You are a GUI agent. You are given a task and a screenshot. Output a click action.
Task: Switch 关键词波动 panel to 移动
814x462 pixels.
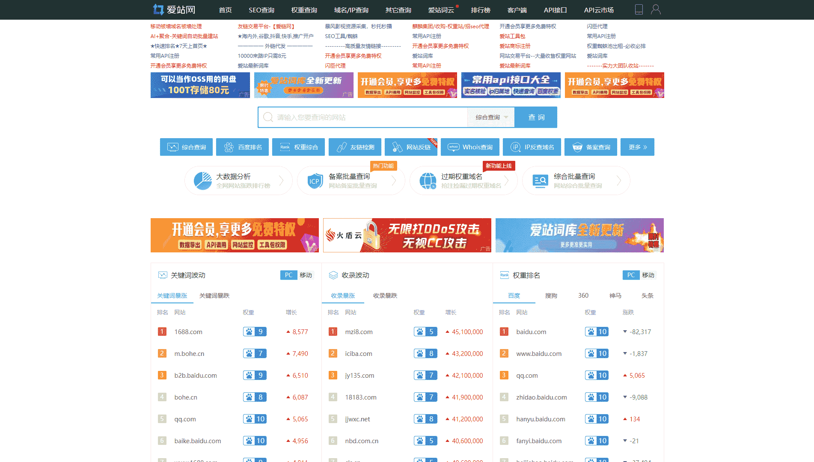[306, 275]
